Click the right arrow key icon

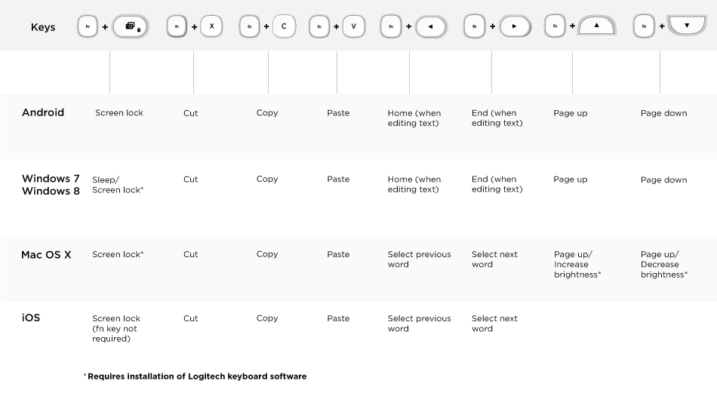515,26
